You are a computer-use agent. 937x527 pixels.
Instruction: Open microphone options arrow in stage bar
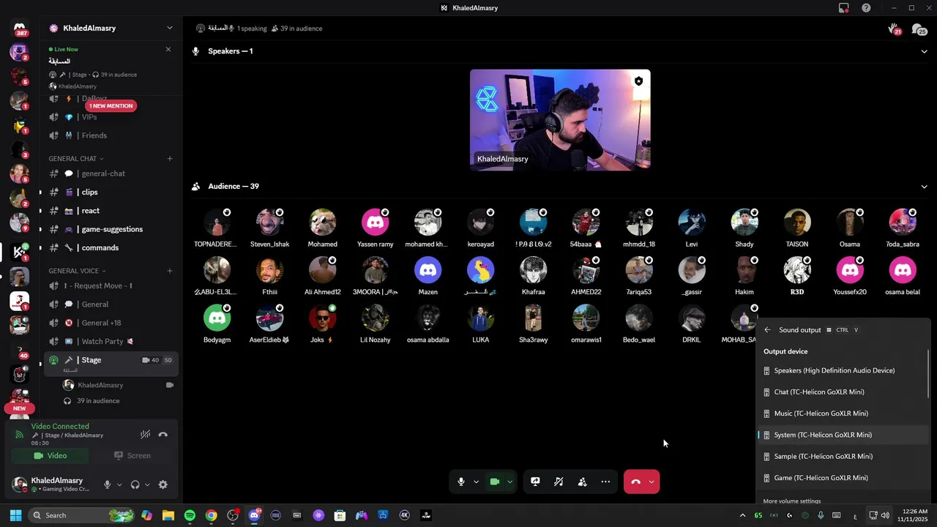coord(476,482)
